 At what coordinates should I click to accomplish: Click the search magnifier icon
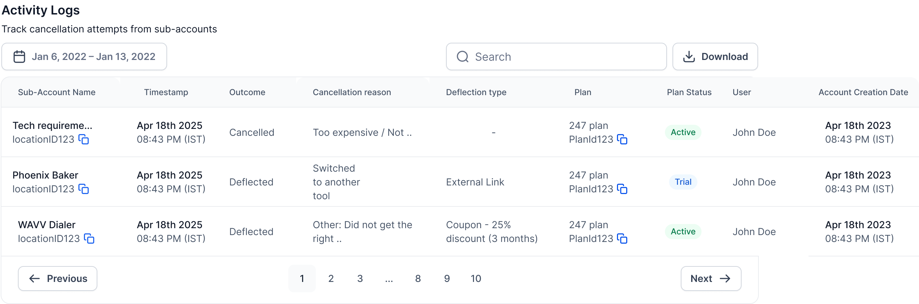[x=463, y=57]
